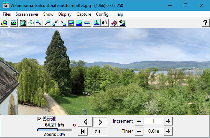The width and height of the screenshot is (210, 138).
Task: Close the WPanorama window
Action: (x=202, y=5)
